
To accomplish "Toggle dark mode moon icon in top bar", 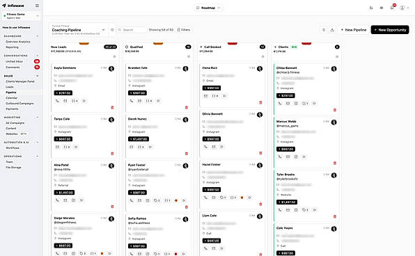I will click(x=371, y=8).
